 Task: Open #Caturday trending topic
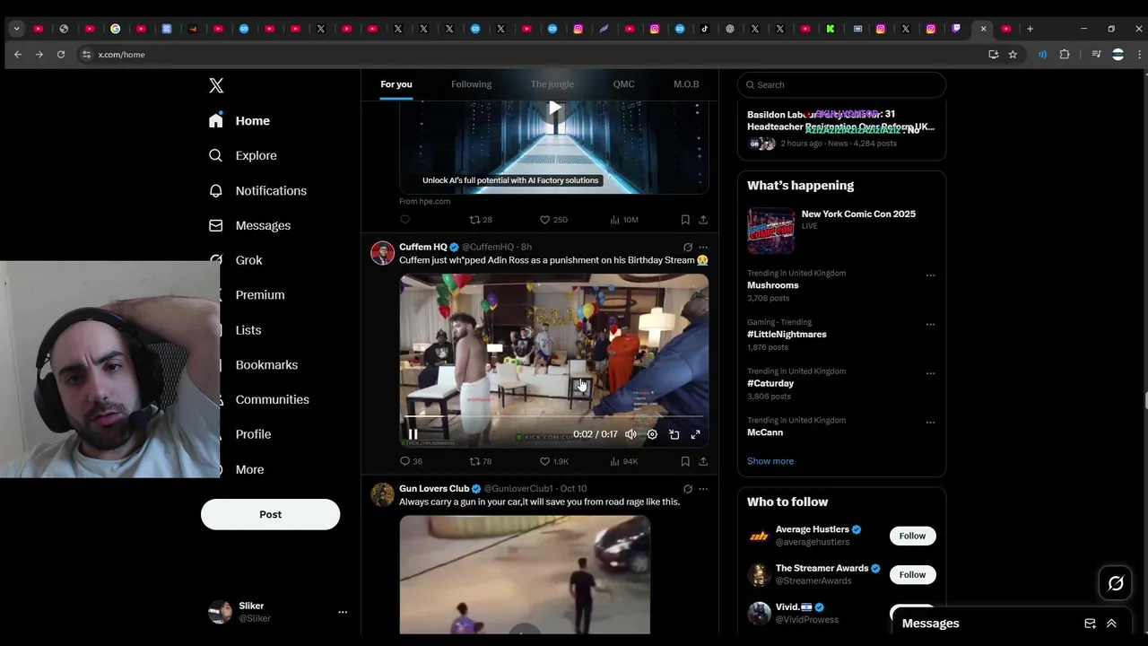[770, 383]
